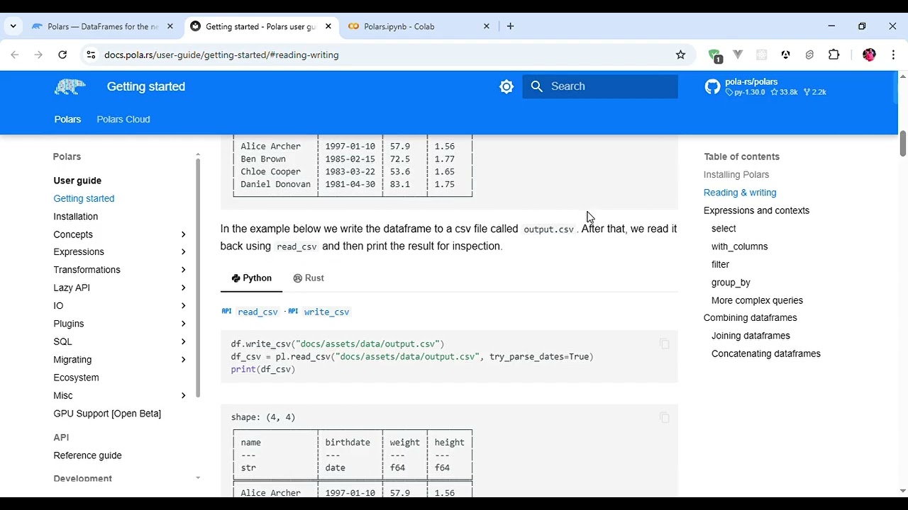Open a new browser tab
Screen dimensions: 908x510
pyautogui.click(x=510, y=26)
